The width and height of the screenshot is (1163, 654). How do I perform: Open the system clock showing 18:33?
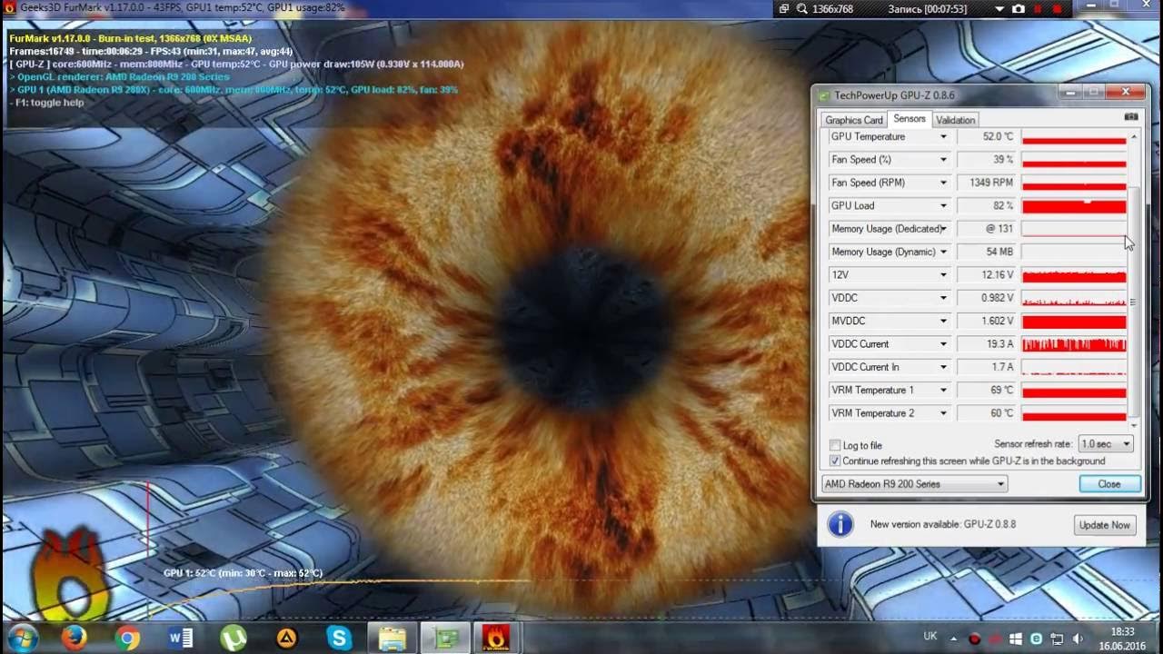coord(1123,639)
